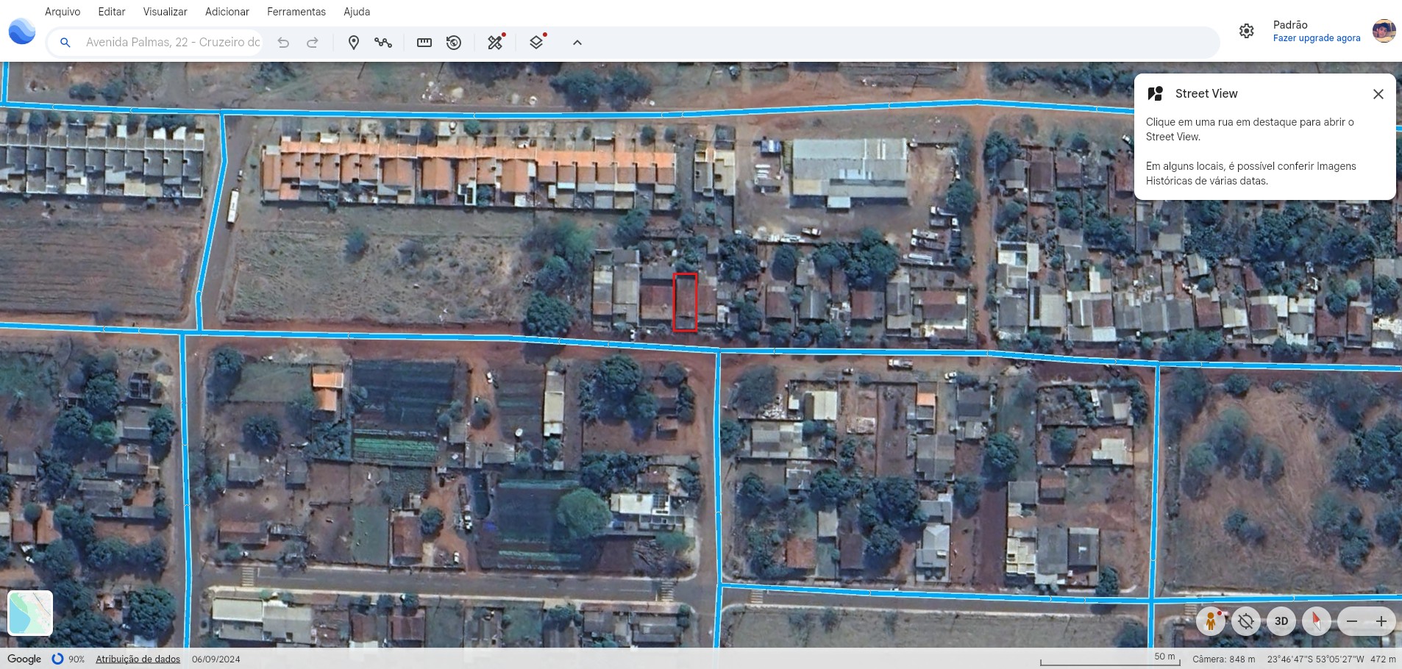
Task: Click the Fazer upgrade agora link
Action: tap(1316, 38)
